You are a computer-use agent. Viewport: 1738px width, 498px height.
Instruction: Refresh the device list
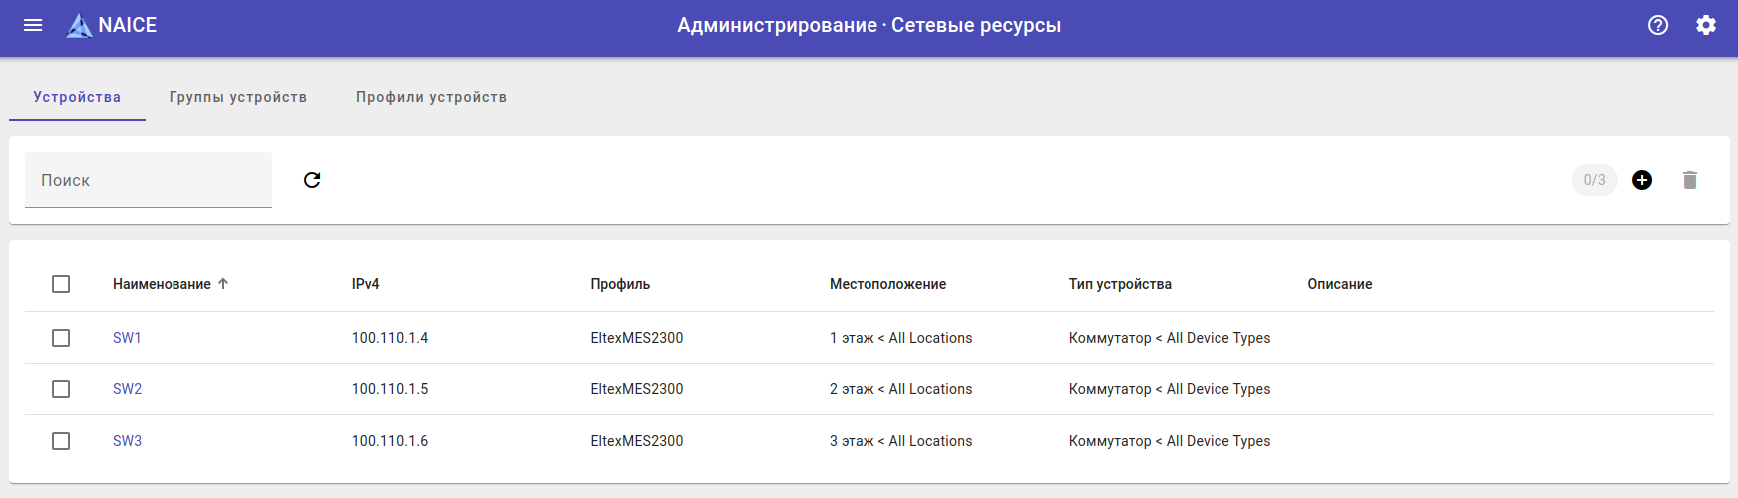[x=312, y=180]
